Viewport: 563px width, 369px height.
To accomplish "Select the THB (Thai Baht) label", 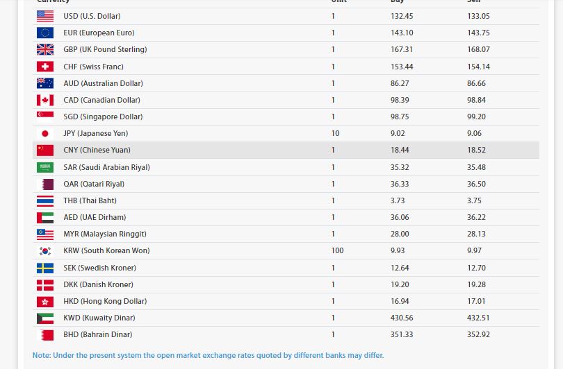I will point(90,200).
